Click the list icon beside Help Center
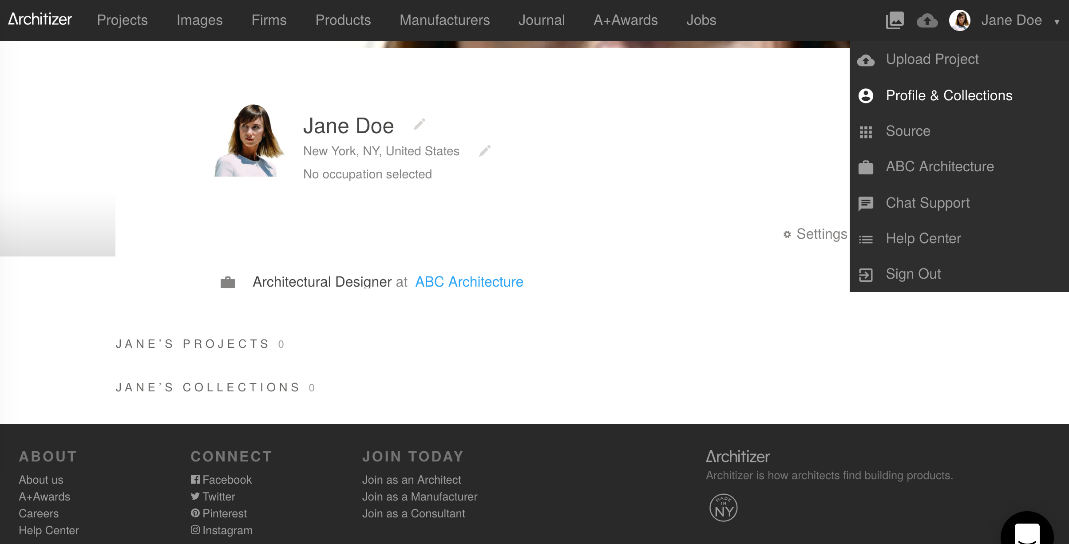Screen dimensions: 1069x544 866,240
